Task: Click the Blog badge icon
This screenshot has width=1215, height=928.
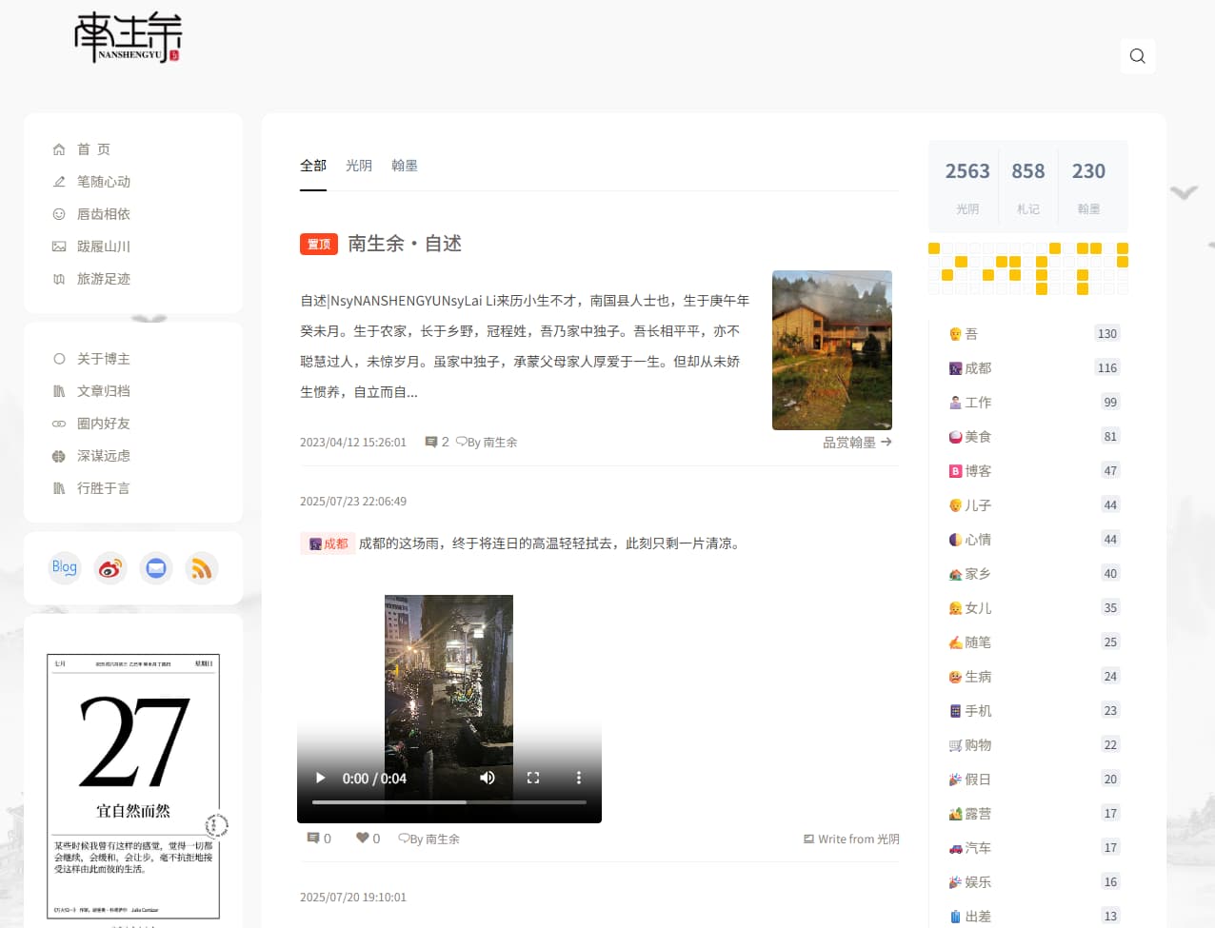Action: (x=65, y=568)
